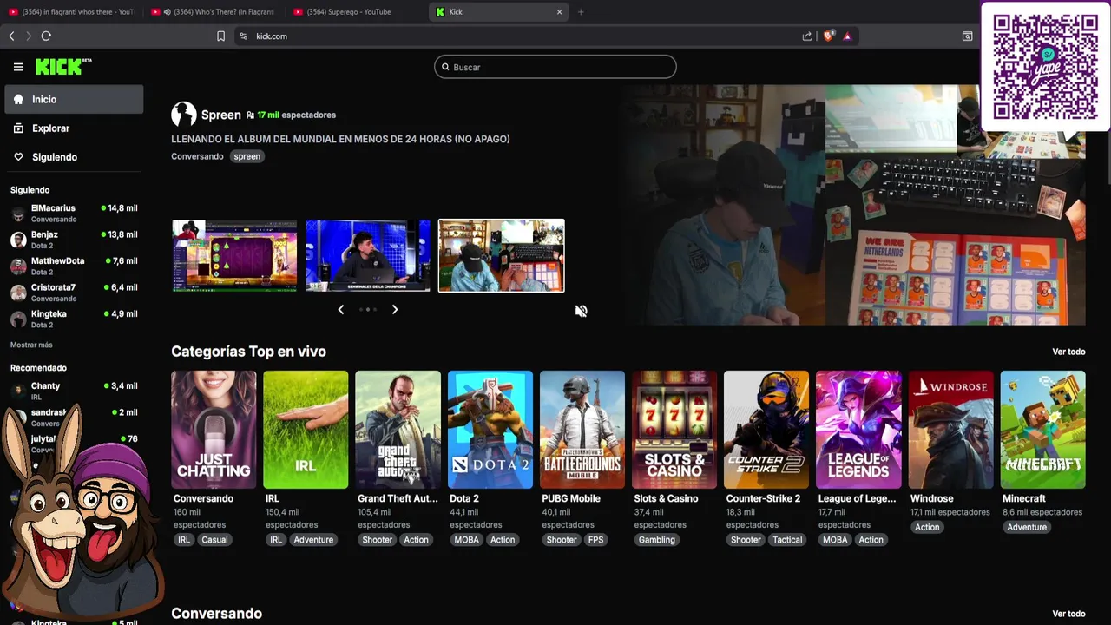Image resolution: width=1111 pixels, height=625 pixels.
Task: Select the slots stream thumbnail
Action: click(234, 255)
